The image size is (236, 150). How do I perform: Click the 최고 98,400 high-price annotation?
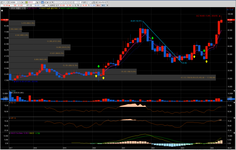[x=208, y=16]
